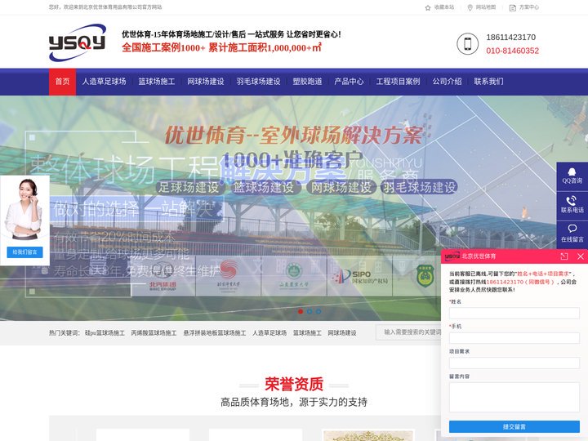
Task: Click the 收藏本站 link text
Action: (444, 7)
